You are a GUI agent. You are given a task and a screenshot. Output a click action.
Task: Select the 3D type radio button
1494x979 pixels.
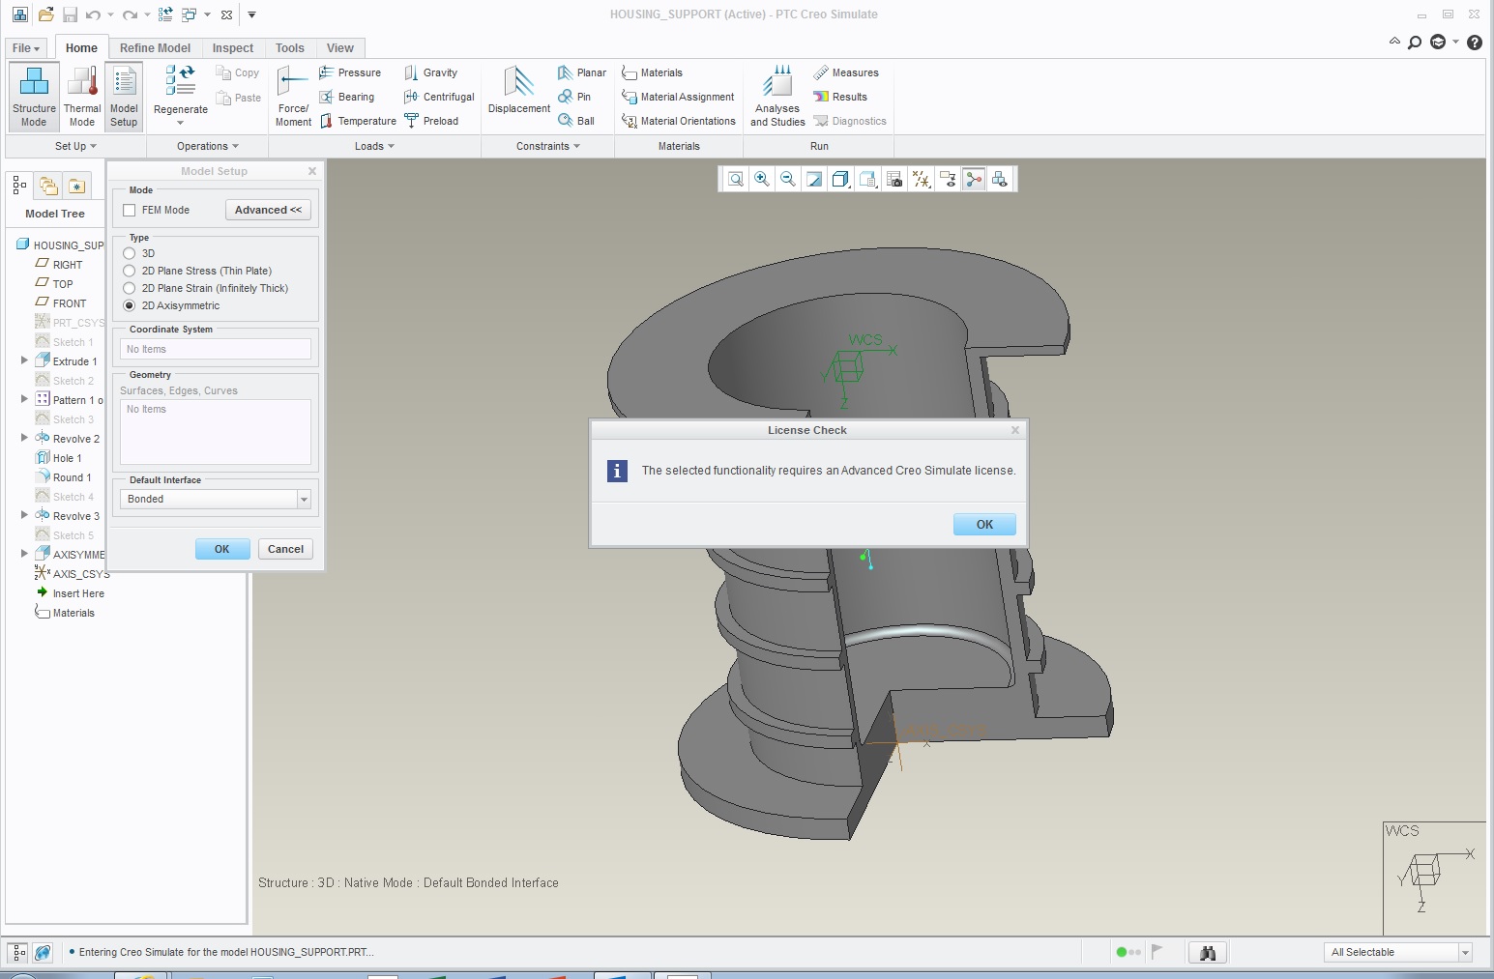coord(130,253)
